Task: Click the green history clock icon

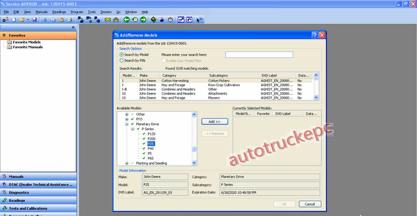Action: pyautogui.click(x=135, y=20)
